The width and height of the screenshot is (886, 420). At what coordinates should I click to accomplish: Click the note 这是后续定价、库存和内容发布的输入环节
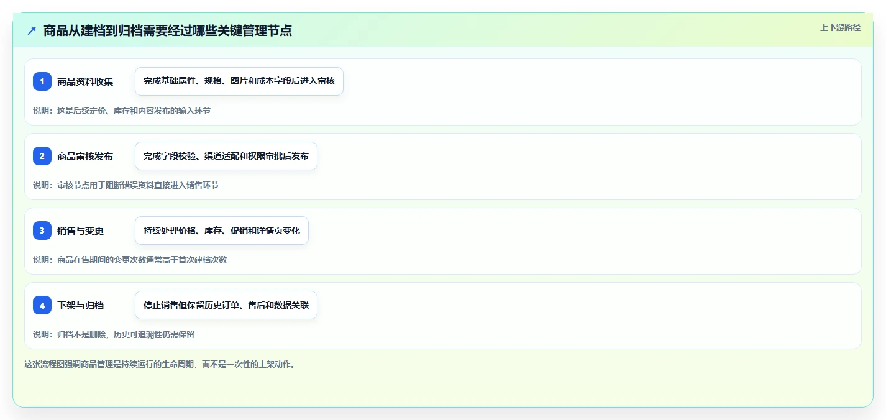point(122,111)
